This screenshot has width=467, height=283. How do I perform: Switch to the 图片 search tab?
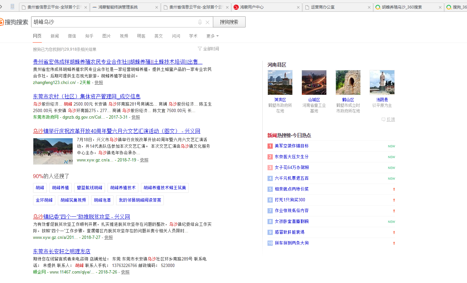[x=106, y=36]
